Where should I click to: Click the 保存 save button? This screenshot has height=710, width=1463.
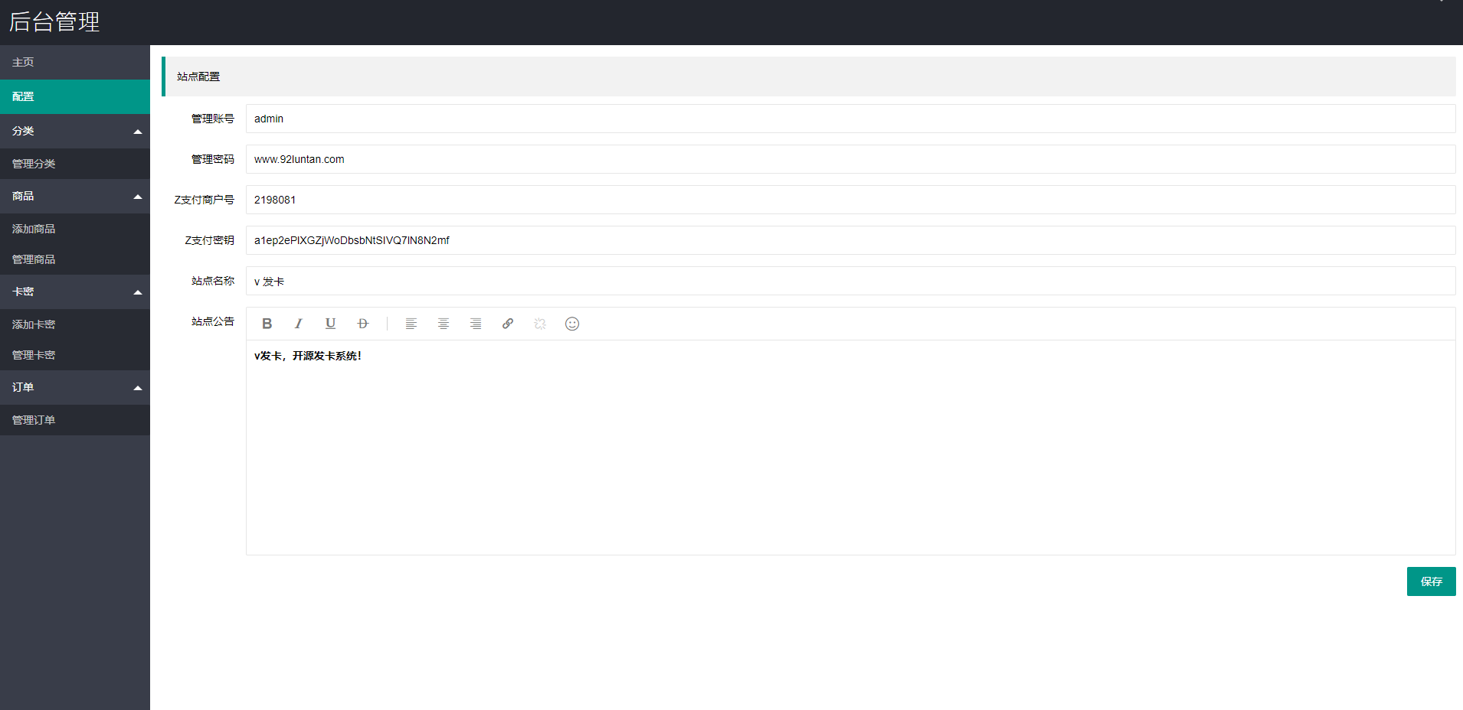click(1431, 581)
